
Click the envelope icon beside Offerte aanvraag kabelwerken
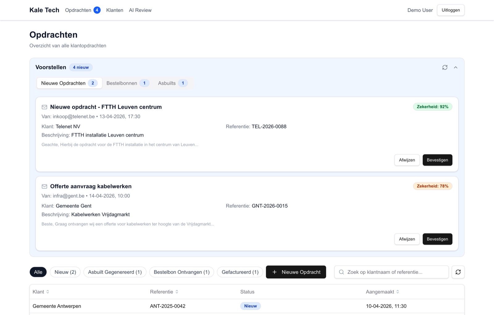(44, 186)
